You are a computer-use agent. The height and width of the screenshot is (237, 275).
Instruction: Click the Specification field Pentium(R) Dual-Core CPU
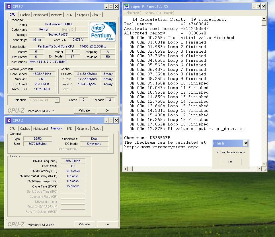pyautogui.click(x=72, y=46)
